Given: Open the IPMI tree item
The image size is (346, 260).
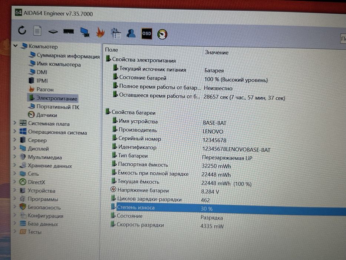Looking at the screenshot, I should 38,81.
